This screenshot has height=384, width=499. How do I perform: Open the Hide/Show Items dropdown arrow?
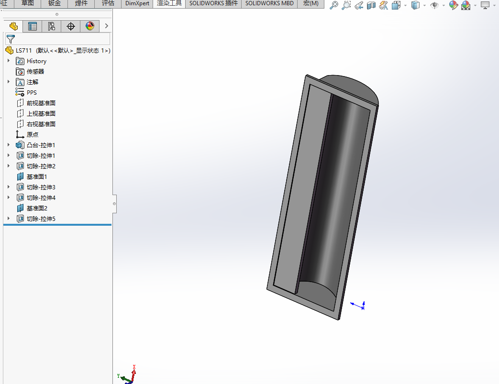point(444,5)
